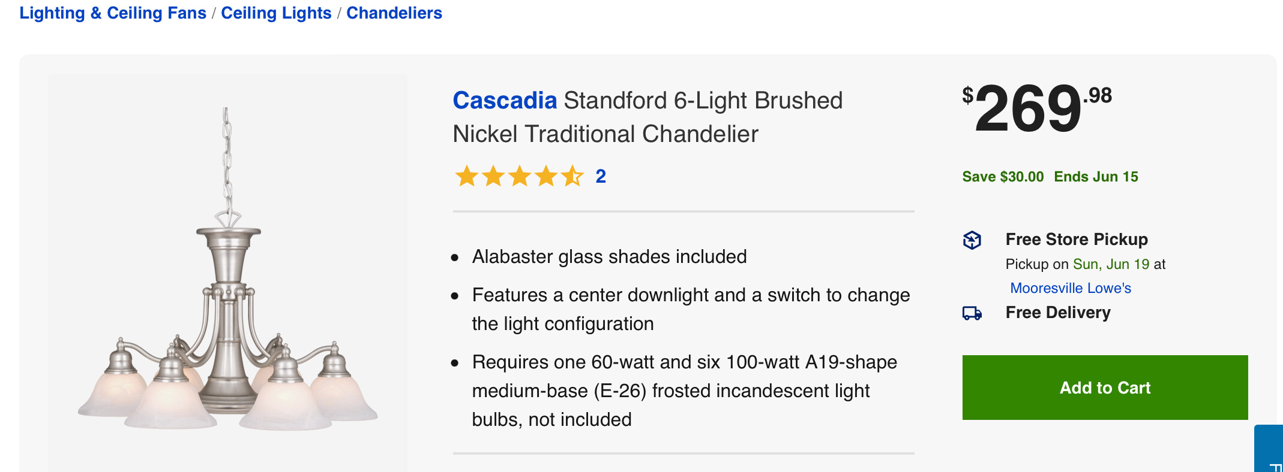Viewport: 1283px width, 472px height.
Task: Select the Free Delivery label
Action: (x=1058, y=313)
